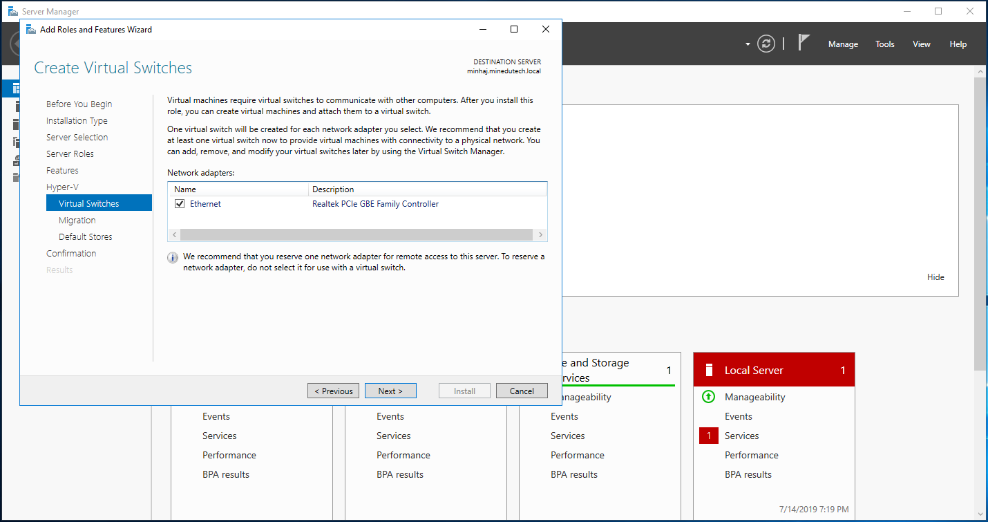Open the Tools menu
The width and height of the screenshot is (988, 522).
click(x=884, y=44)
